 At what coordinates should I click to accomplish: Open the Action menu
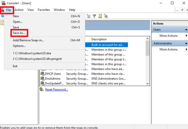(x=19, y=10)
